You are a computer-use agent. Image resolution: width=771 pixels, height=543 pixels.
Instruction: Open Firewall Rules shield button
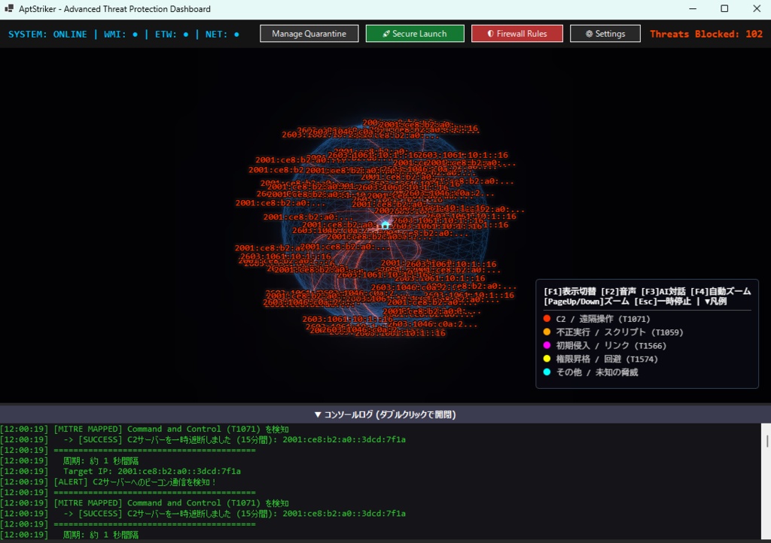517,33
